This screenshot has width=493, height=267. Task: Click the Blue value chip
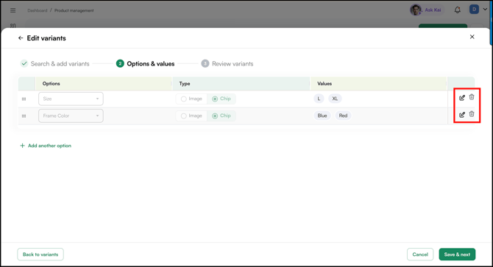322,115
